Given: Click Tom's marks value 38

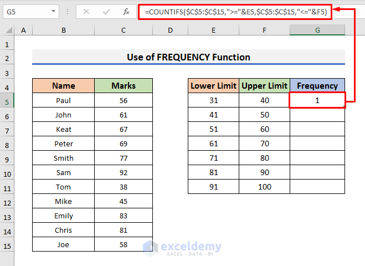Looking at the screenshot, I should [x=124, y=187].
